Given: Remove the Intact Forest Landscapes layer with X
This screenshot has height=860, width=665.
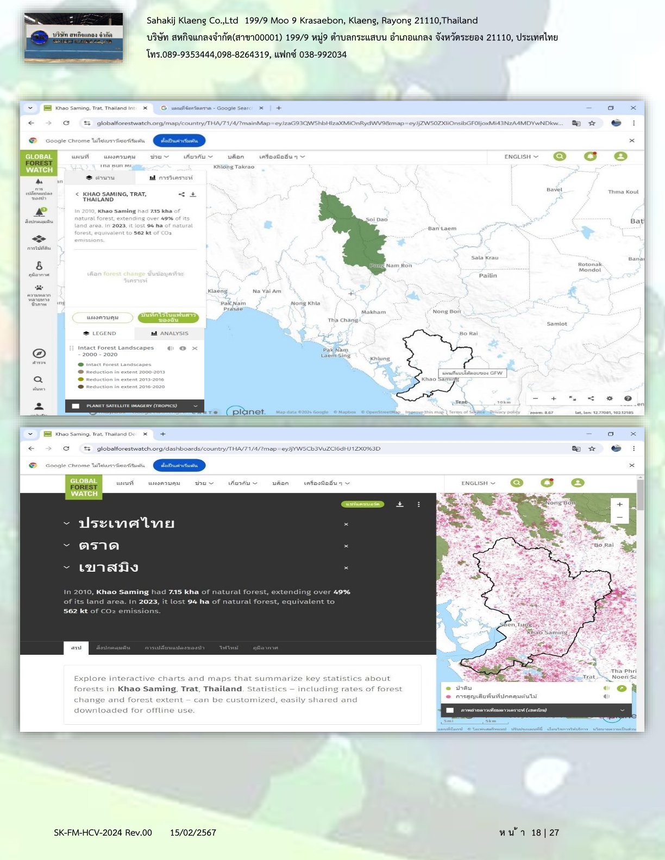Looking at the screenshot, I should 195,349.
